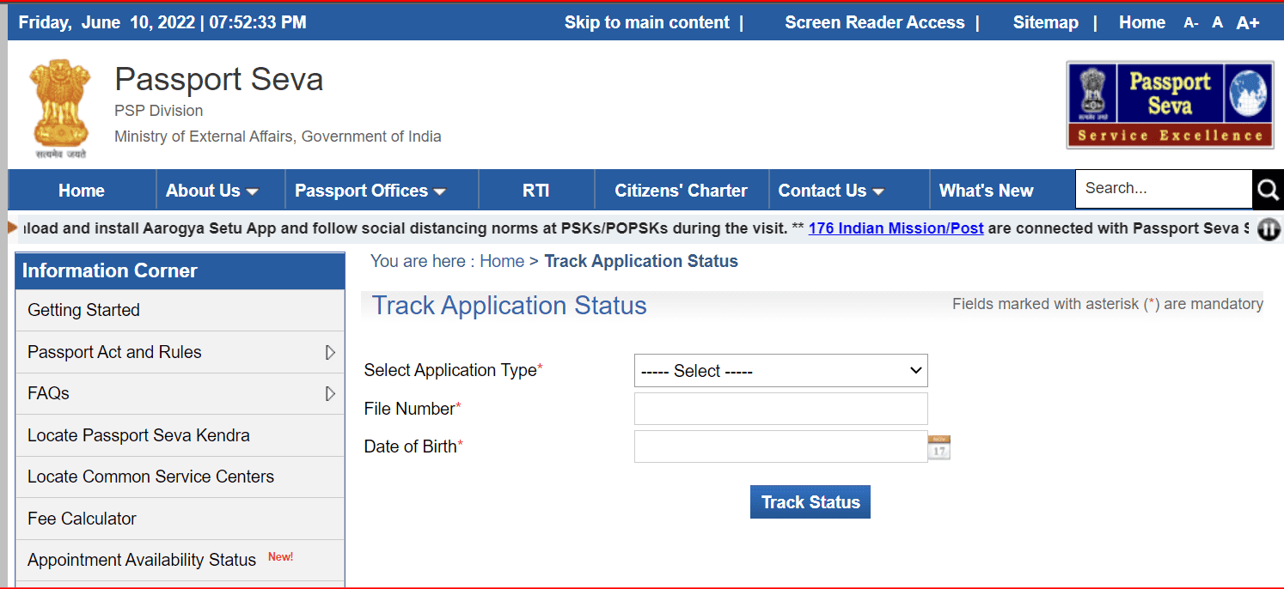Open the Select Application Type combo box

click(x=780, y=370)
